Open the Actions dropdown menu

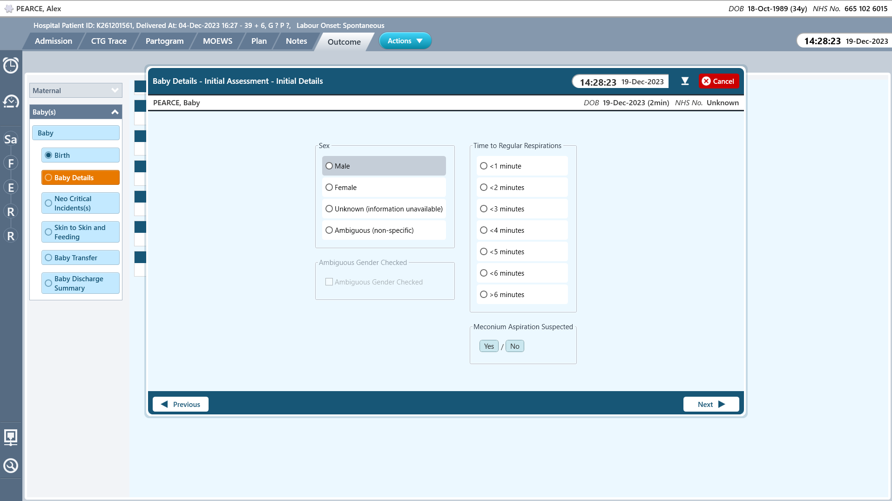click(x=405, y=41)
